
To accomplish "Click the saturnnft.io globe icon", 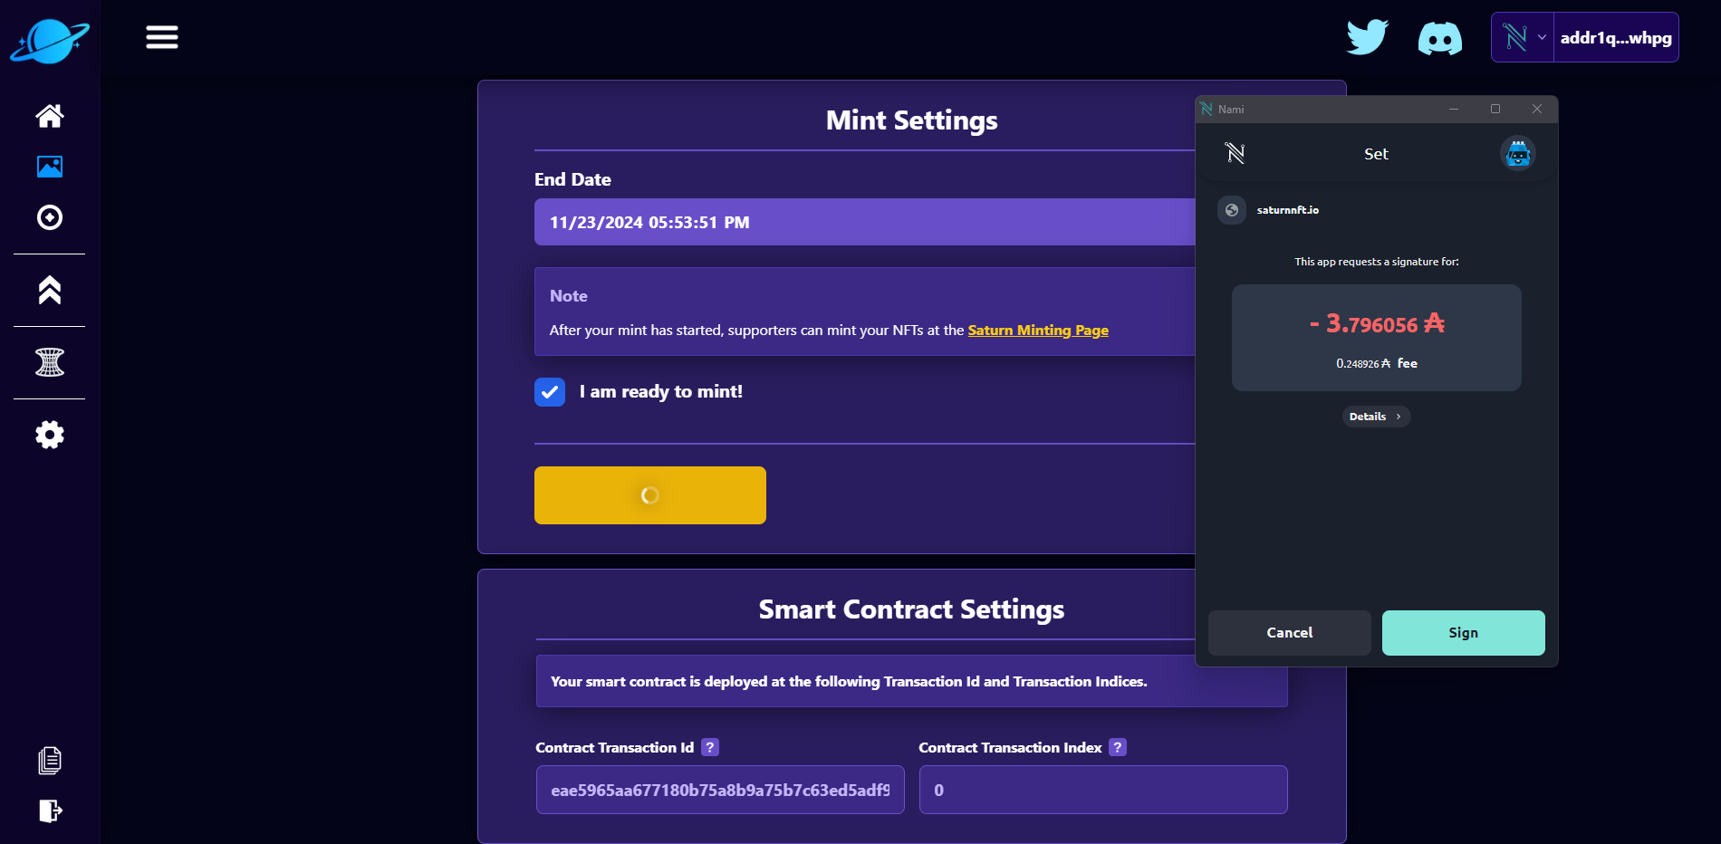I will tap(1232, 210).
